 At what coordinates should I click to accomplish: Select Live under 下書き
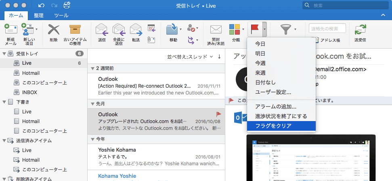(44, 111)
